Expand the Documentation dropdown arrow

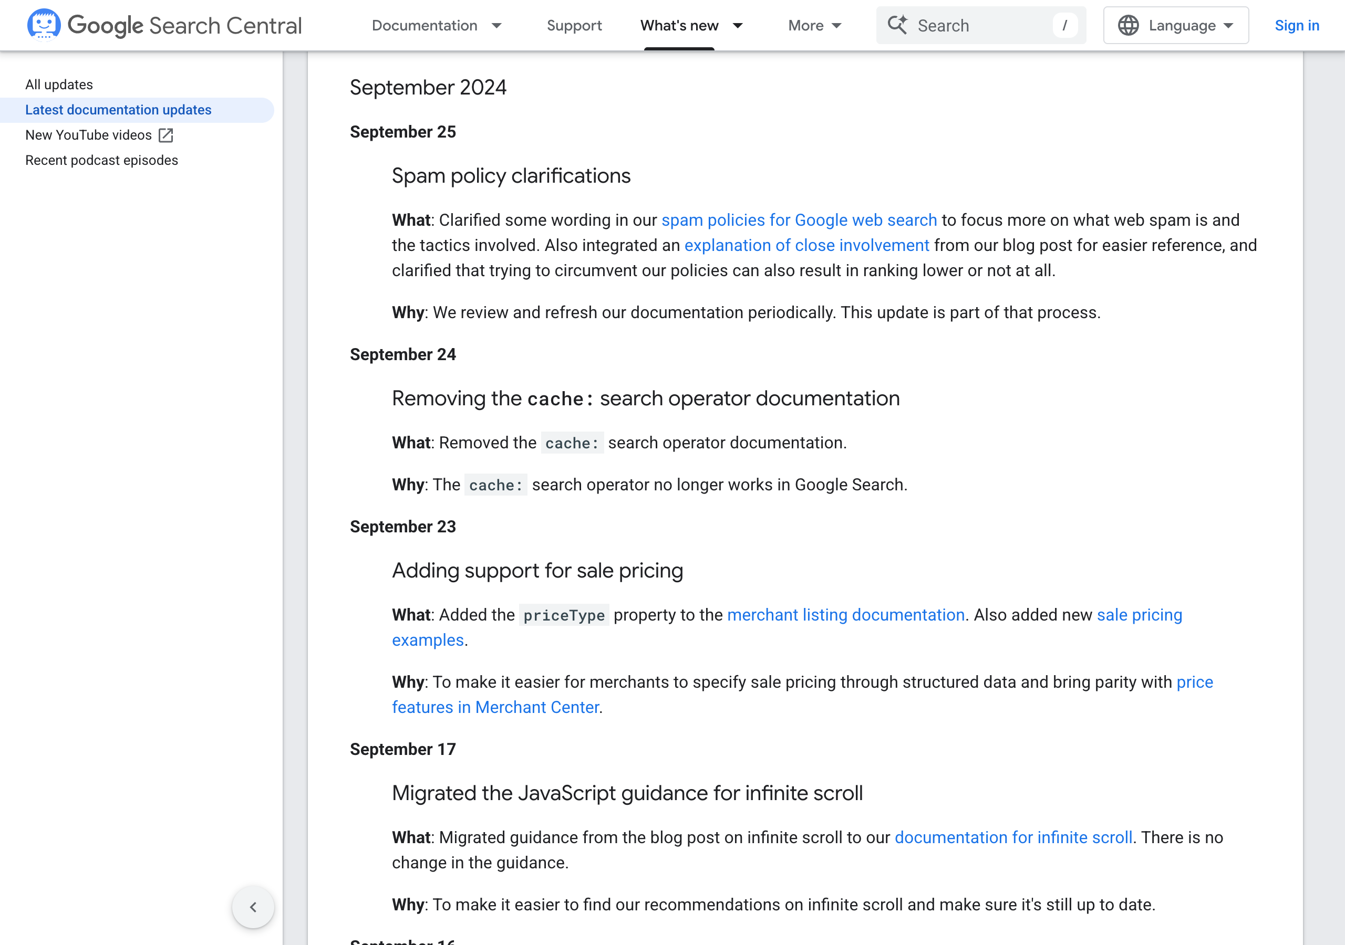coord(497,25)
